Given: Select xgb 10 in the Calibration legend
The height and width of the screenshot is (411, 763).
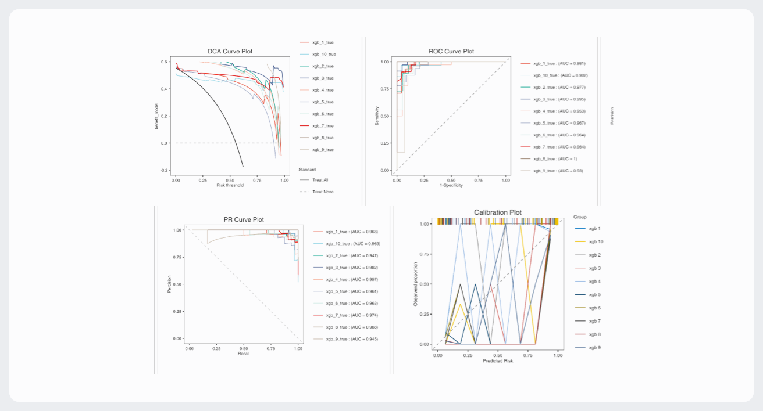Looking at the screenshot, I should click(x=596, y=241).
